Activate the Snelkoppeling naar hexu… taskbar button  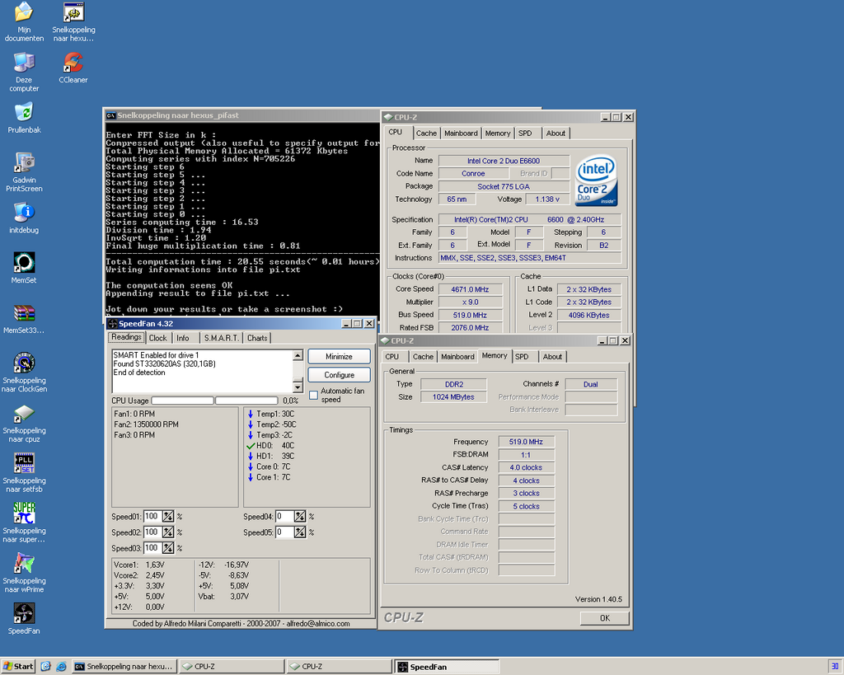124,667
